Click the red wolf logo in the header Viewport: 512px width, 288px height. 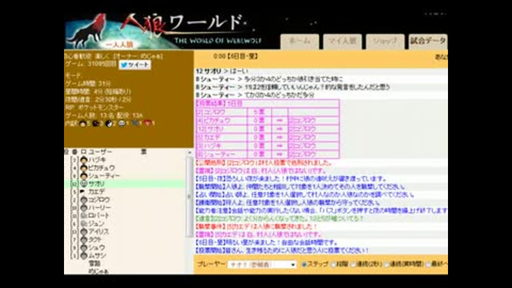[x=86, y=31]
